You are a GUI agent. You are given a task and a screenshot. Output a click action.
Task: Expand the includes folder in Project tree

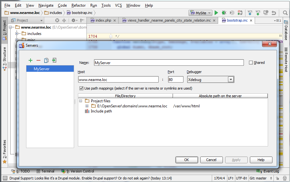point(17,34)
